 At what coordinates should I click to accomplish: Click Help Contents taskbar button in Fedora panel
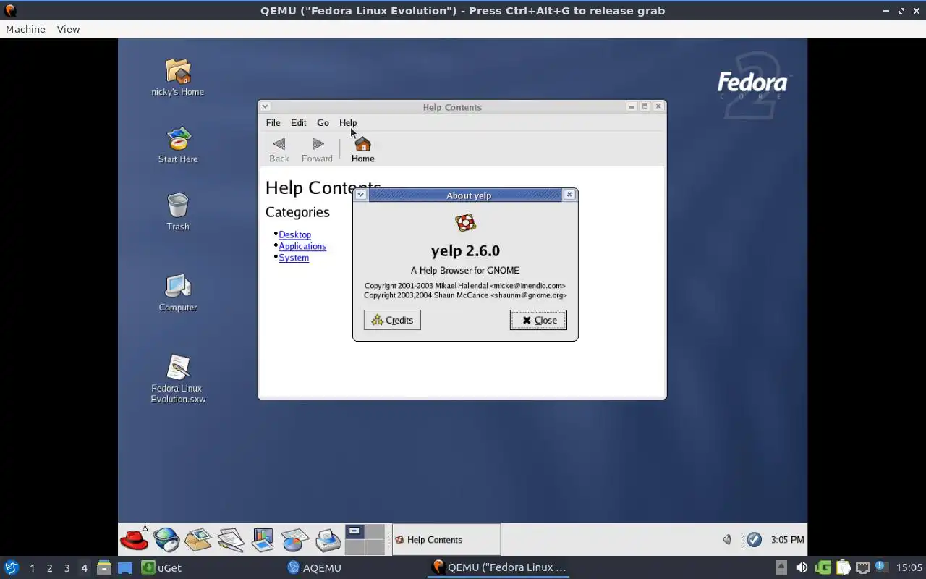(446, 539)
